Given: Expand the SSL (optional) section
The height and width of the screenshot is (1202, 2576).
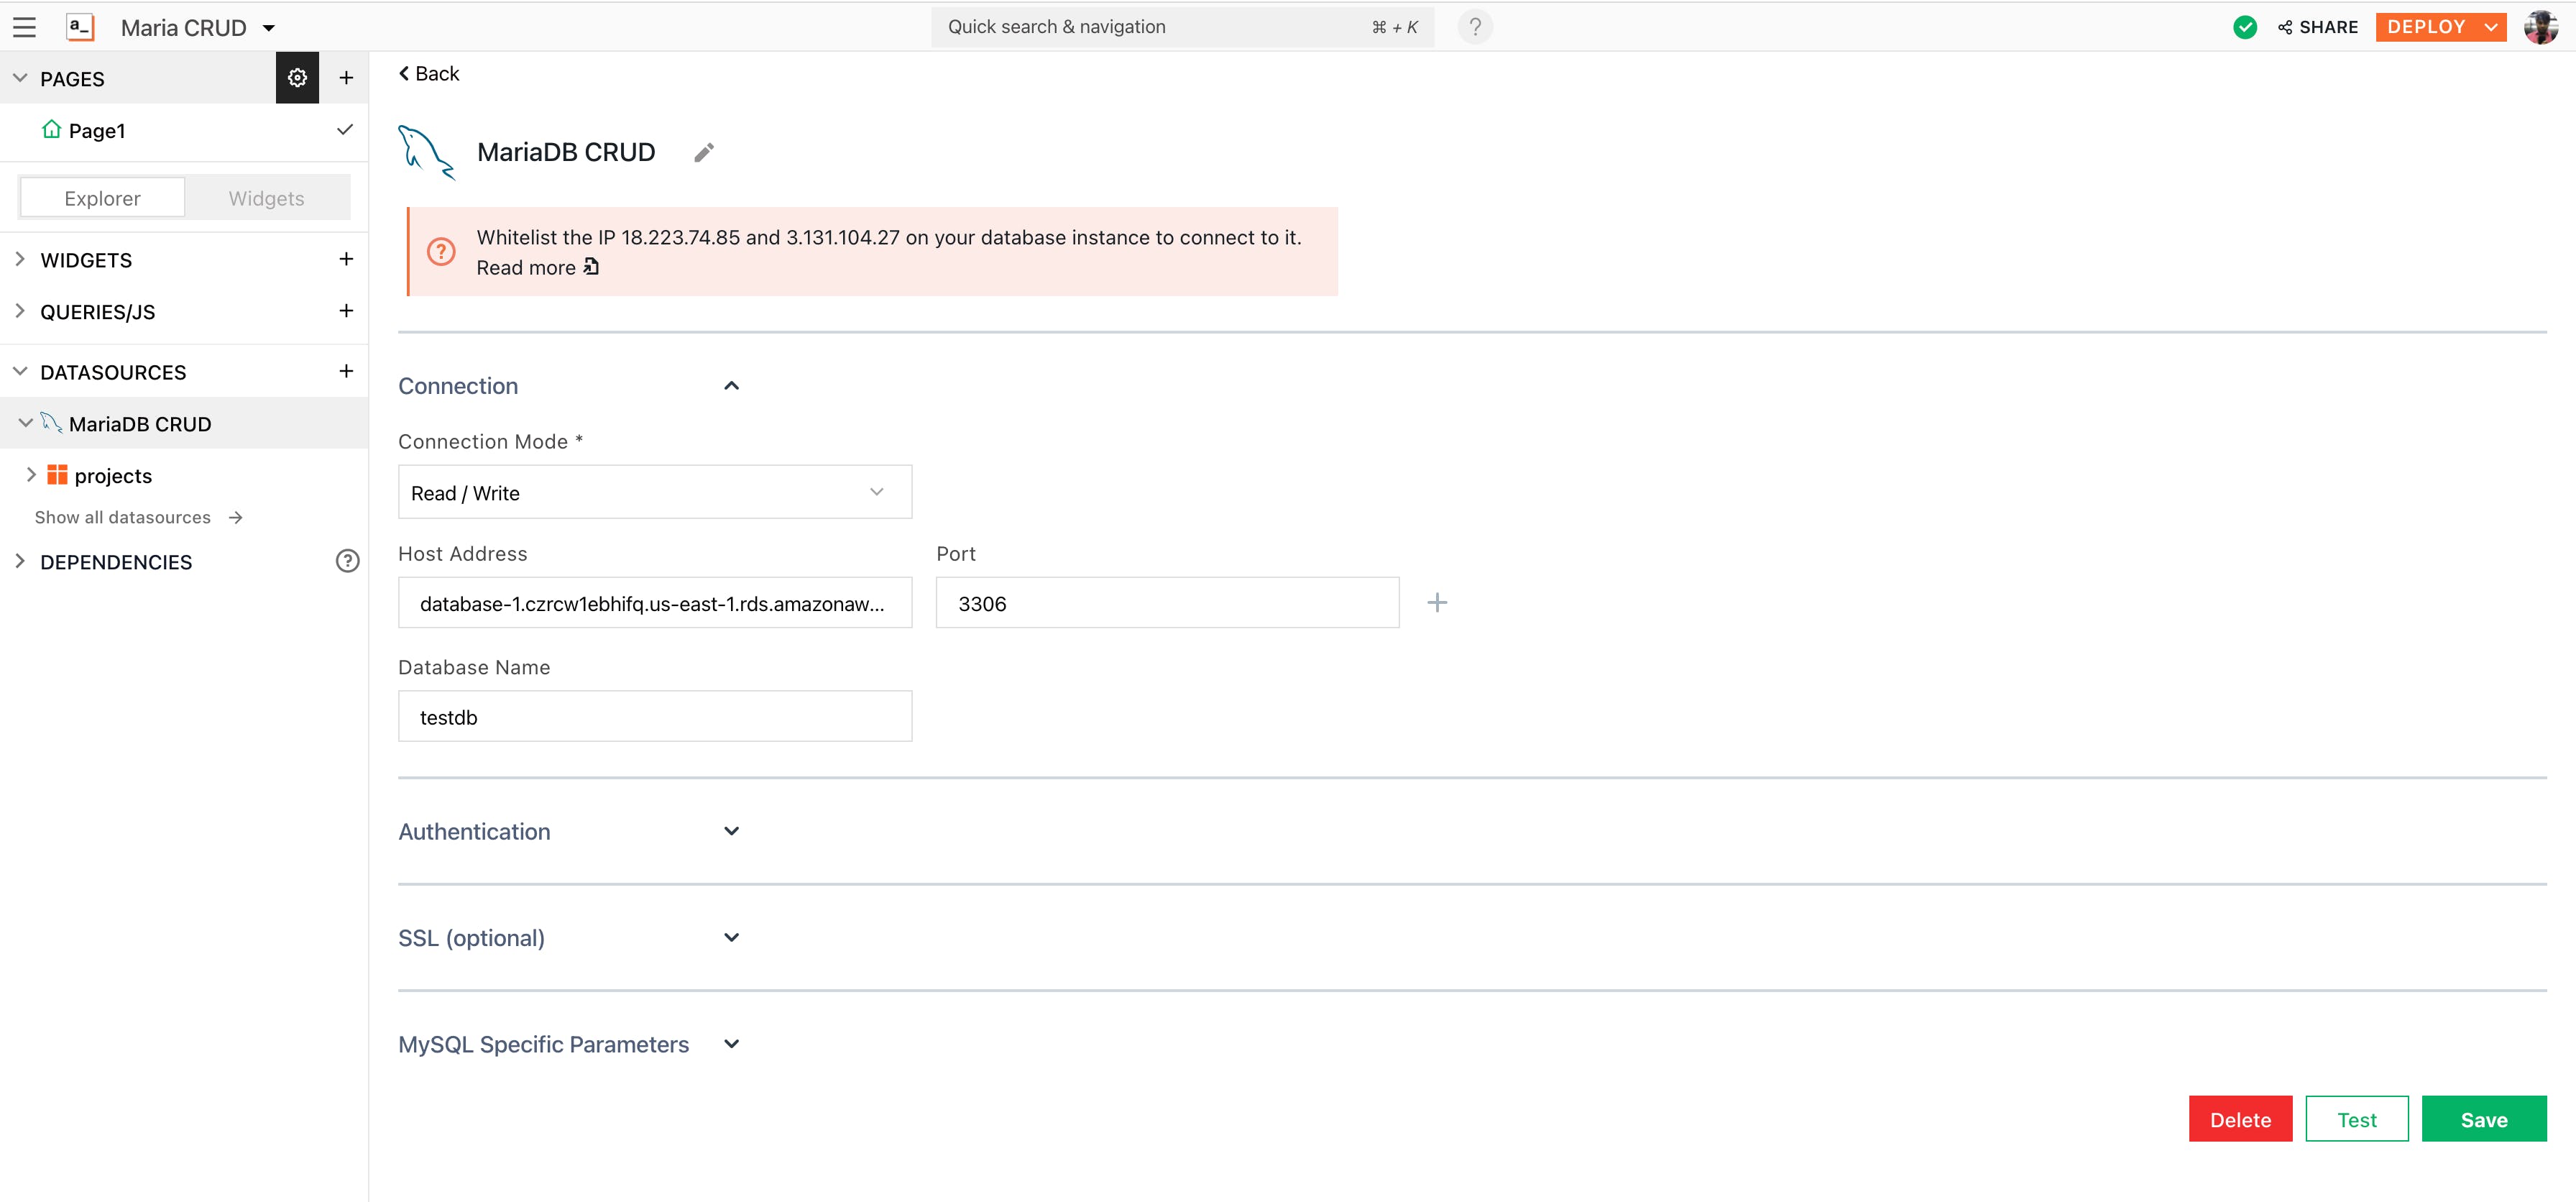Looking at the screenshot, I should [x=731, y=938].
